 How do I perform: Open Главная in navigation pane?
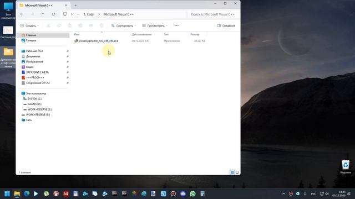[43, 35]
